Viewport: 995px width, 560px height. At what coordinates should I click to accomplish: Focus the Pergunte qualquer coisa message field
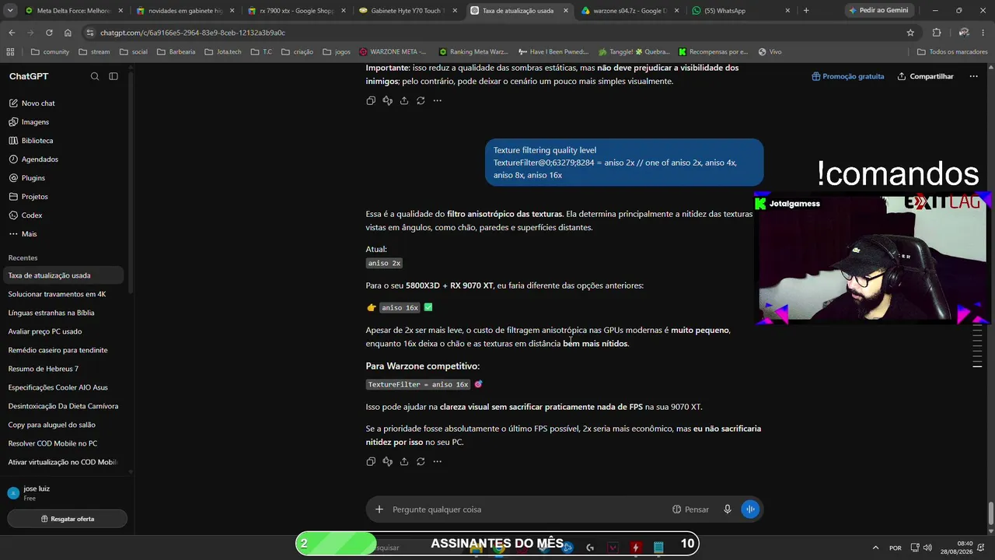[x=529, y=509]
